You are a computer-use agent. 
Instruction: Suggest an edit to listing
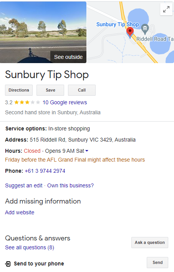click(24, 185)
